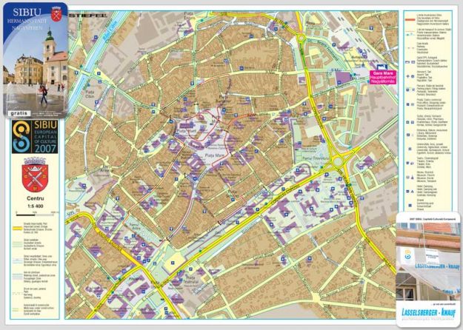Click the "gratis" label on the brochure
This screenshot has height=330, width=463.
pyautogui.click(x=18, y=113)
